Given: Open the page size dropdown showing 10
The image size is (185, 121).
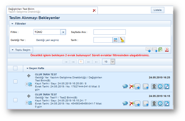Looking at the screenshot, I should 112,62.
